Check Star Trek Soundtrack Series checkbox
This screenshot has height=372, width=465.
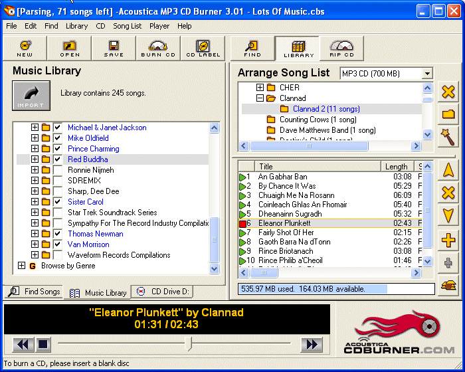tap(58, 213)
